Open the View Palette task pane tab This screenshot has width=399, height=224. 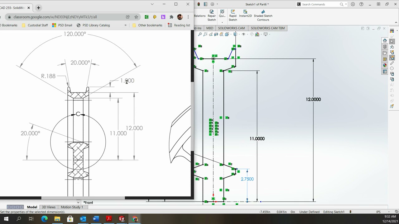coord(385,59)
